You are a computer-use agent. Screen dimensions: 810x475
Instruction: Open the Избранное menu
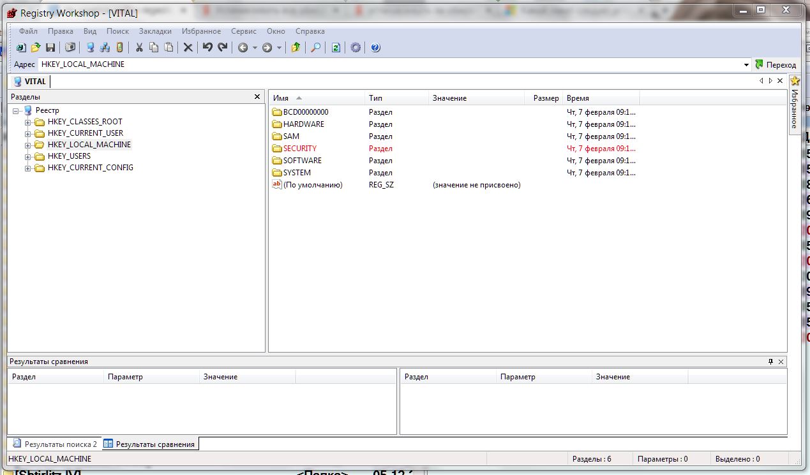[x=201, y=31]
